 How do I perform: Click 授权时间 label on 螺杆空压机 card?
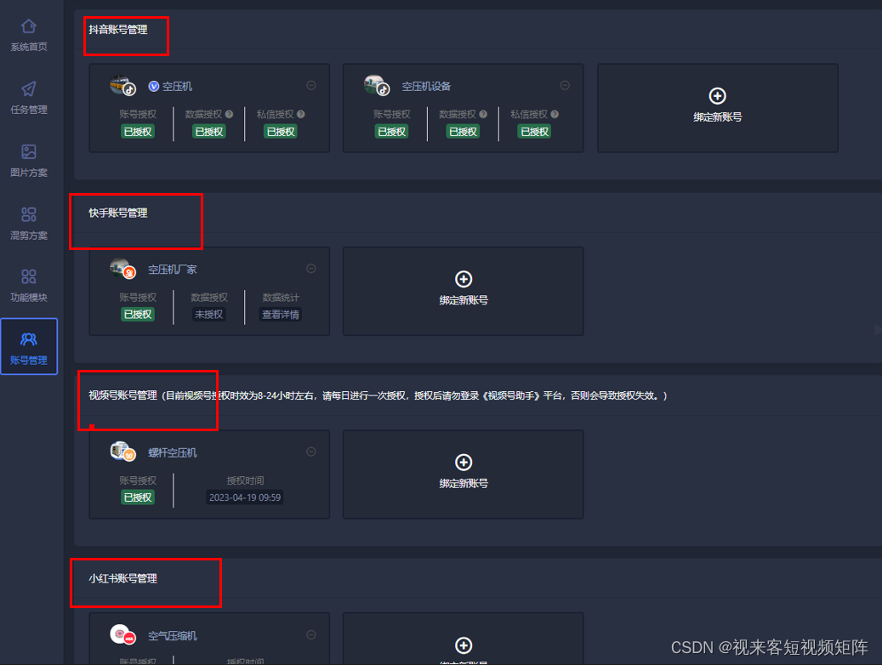click(245, 480)
